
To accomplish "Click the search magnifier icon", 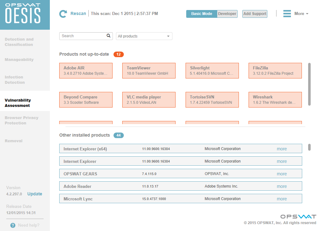I will (x=108, y=36).
